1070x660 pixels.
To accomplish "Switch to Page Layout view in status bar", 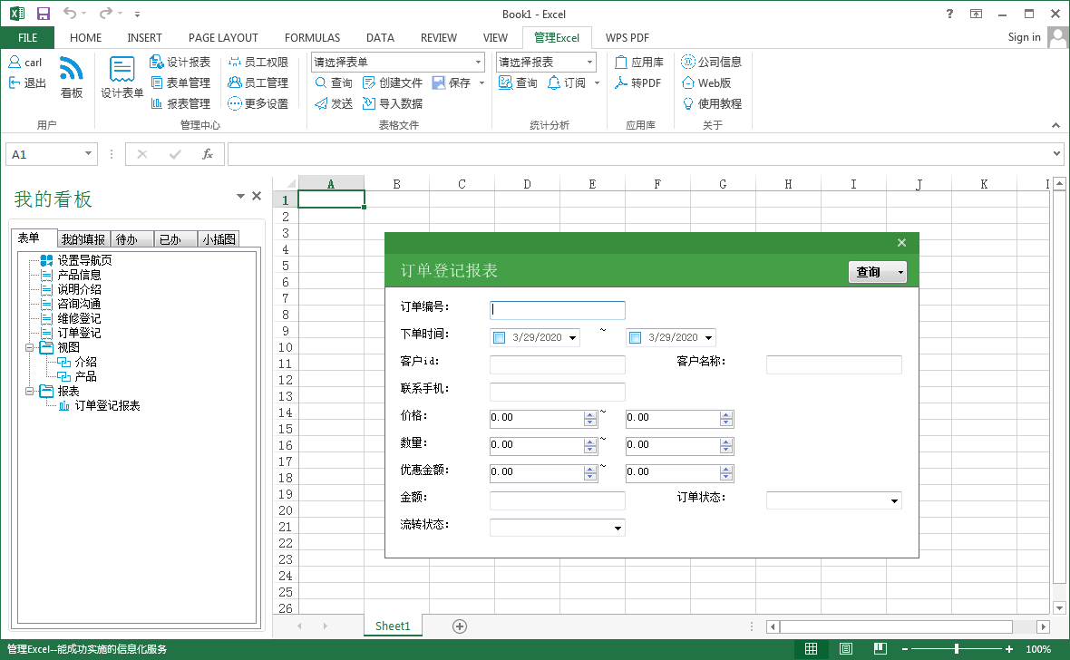I will pos(845,648).
